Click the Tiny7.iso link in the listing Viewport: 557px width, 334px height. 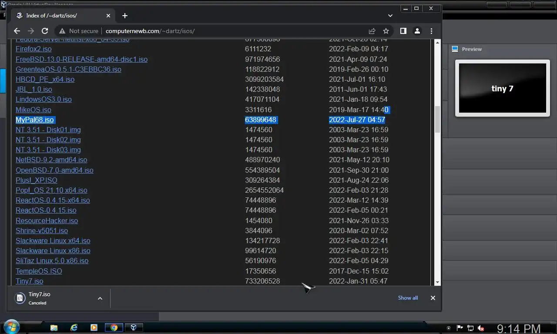(29, 281)
